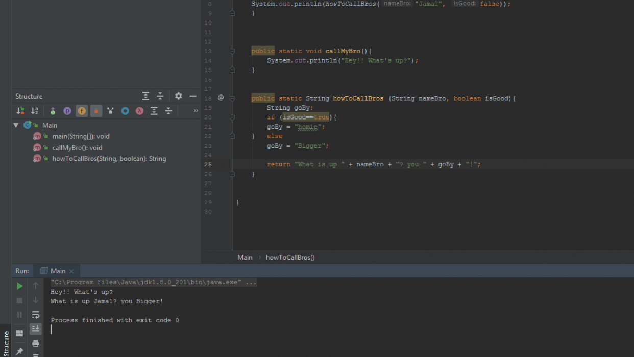This screenshot has width=634, height=357.
Task: Click the @ gutter icon on line 18
Action: click(221, 98)
